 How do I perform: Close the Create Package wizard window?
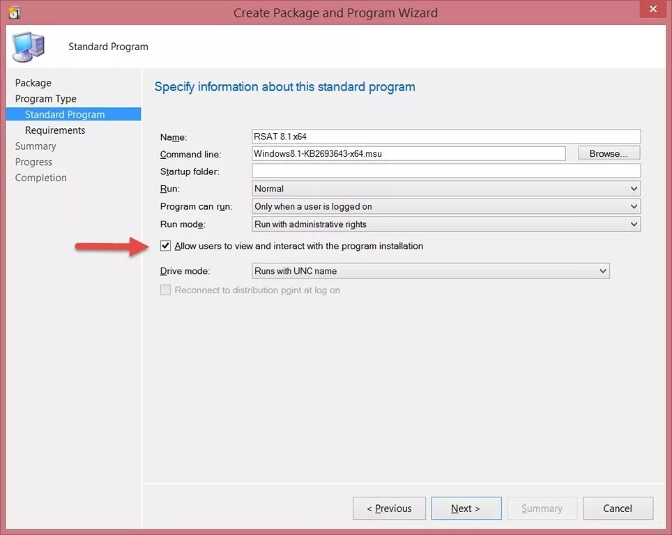point(652,9)
